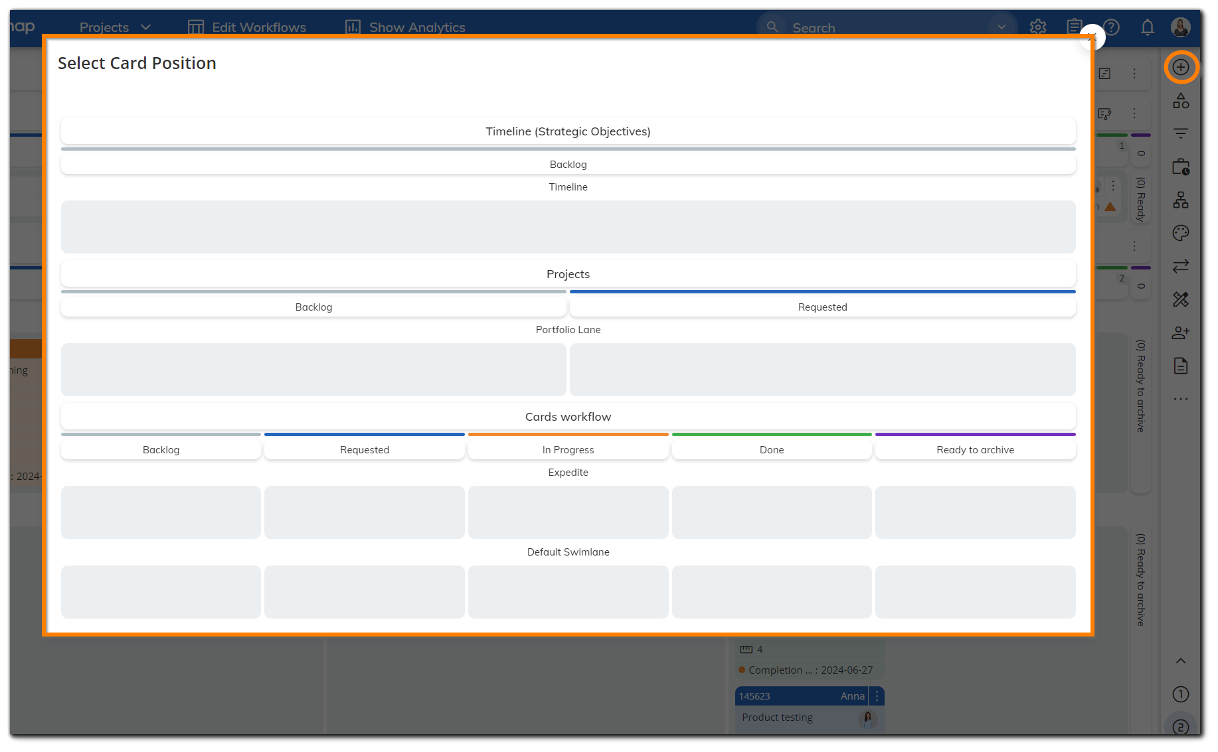Open the board notes document icon
1218x752 pixels.
(x=1181, y=366)
